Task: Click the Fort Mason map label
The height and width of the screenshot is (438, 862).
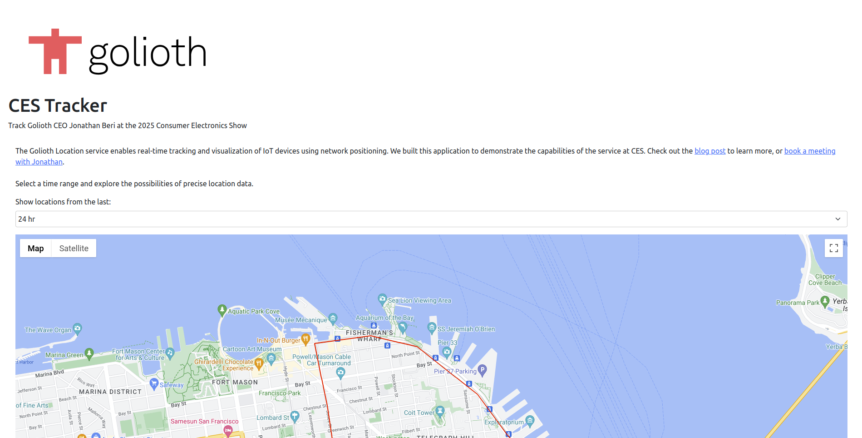Action: 235,382
